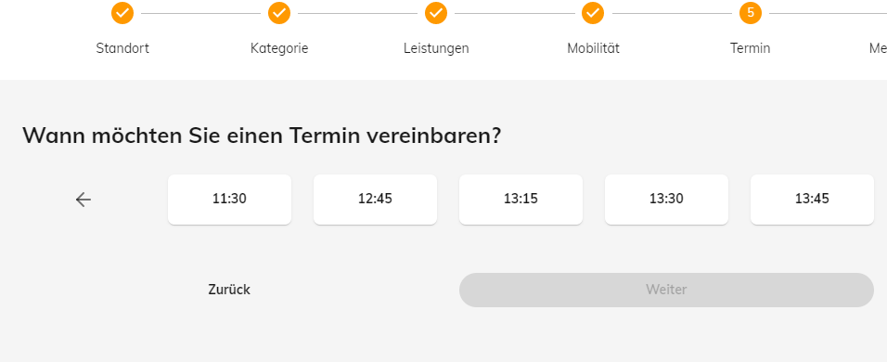Select the 13:15 time slot
This screenshot has height=362, width=887.
pos(521,199)
